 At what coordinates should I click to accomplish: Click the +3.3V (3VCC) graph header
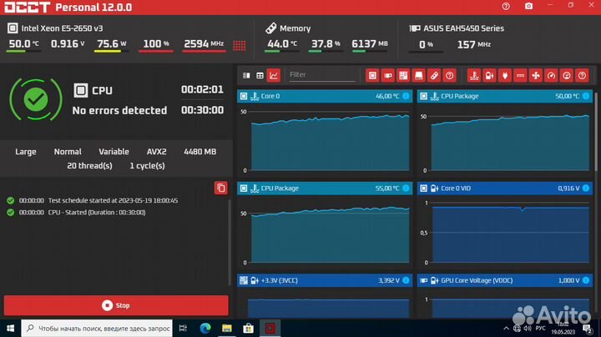[x=325, y=280]
